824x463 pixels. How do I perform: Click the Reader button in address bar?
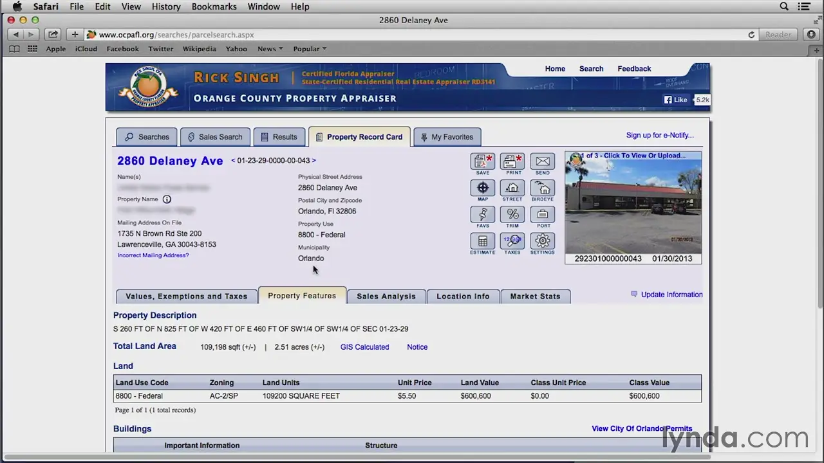(778, 35)
